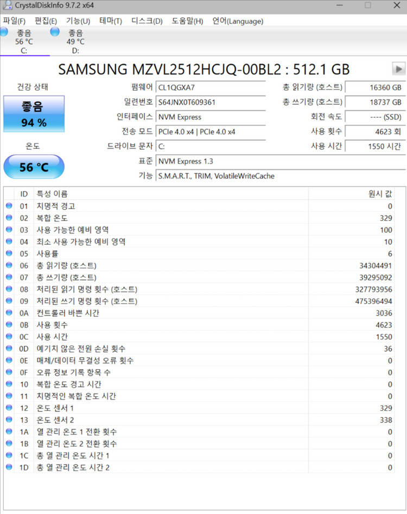Click the D: drive blue status orb
The width and height of the screenshot is (407, 514).
click(55, 32)
